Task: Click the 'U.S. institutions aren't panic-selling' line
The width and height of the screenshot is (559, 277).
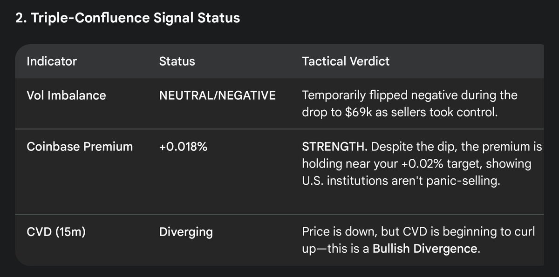Action: [401, 181]
